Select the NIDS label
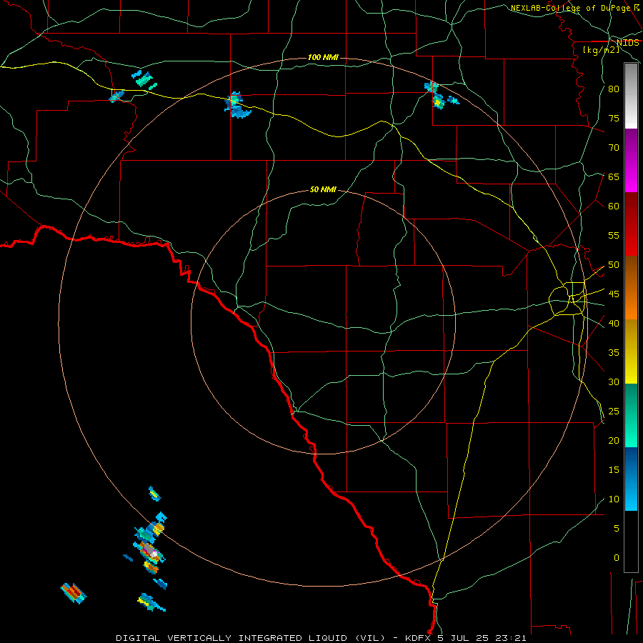The height and width of the screenshot is (643, 643). pos(627,43)
